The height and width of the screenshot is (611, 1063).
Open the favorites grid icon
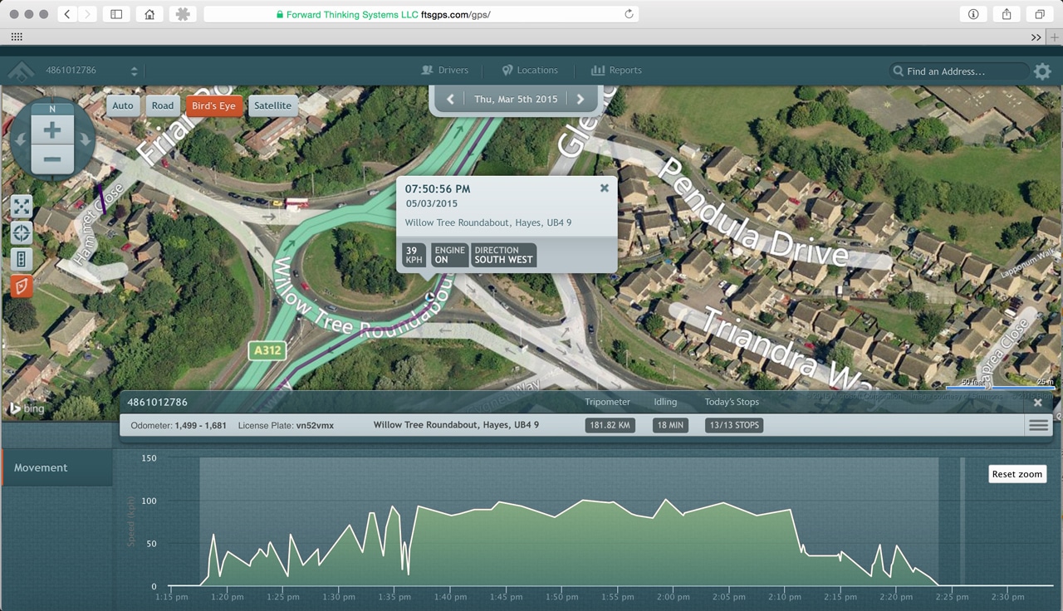click(x=17, y=37)
